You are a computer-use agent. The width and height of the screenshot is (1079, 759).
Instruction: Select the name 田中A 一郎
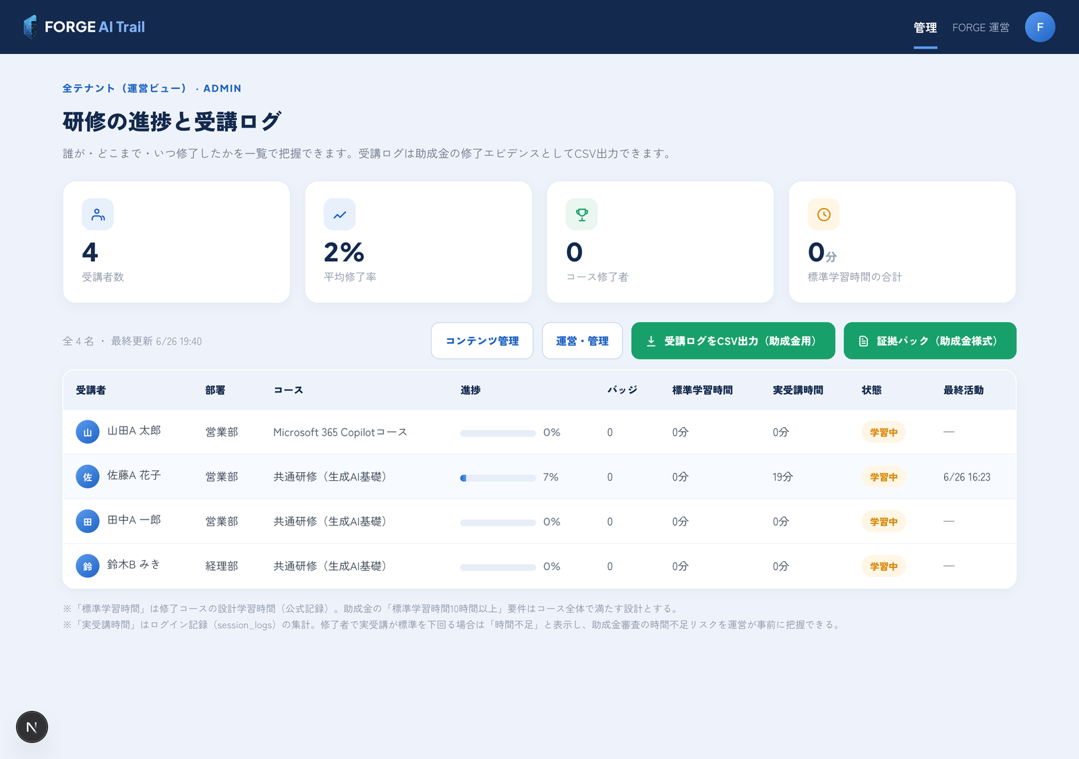point(134,519)
